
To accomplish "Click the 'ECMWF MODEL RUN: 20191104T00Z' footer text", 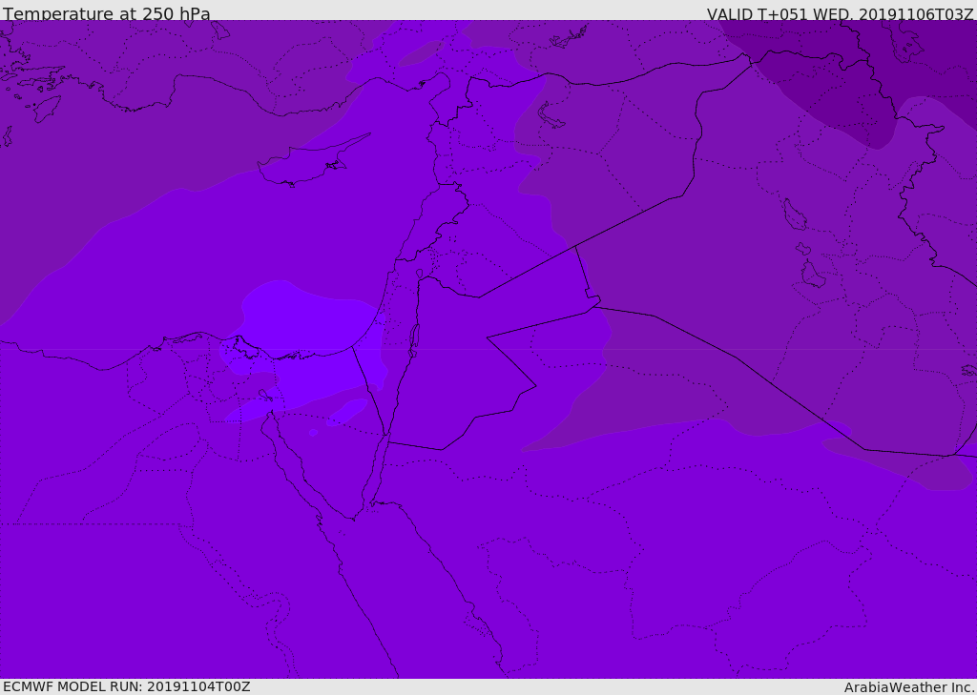I will pos(127,686).
